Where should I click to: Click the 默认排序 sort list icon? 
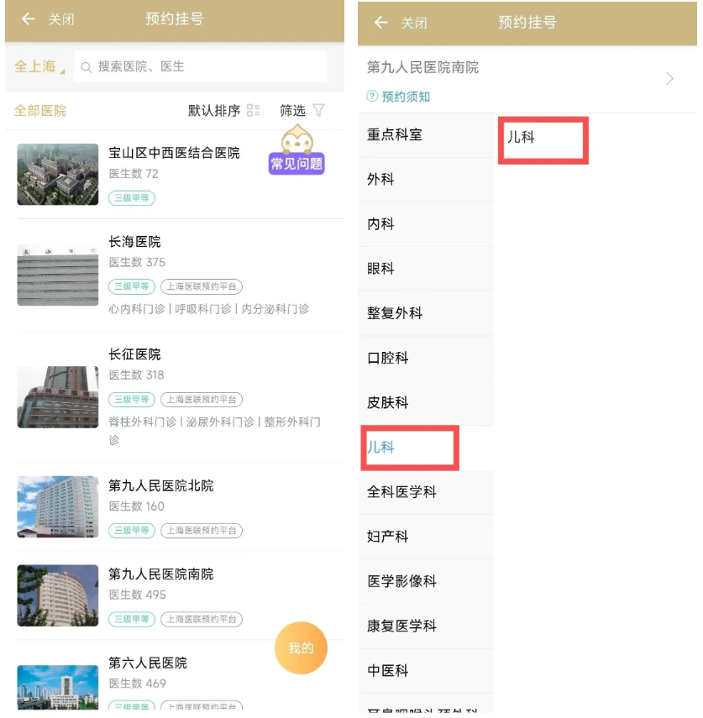tap(254, 110)
